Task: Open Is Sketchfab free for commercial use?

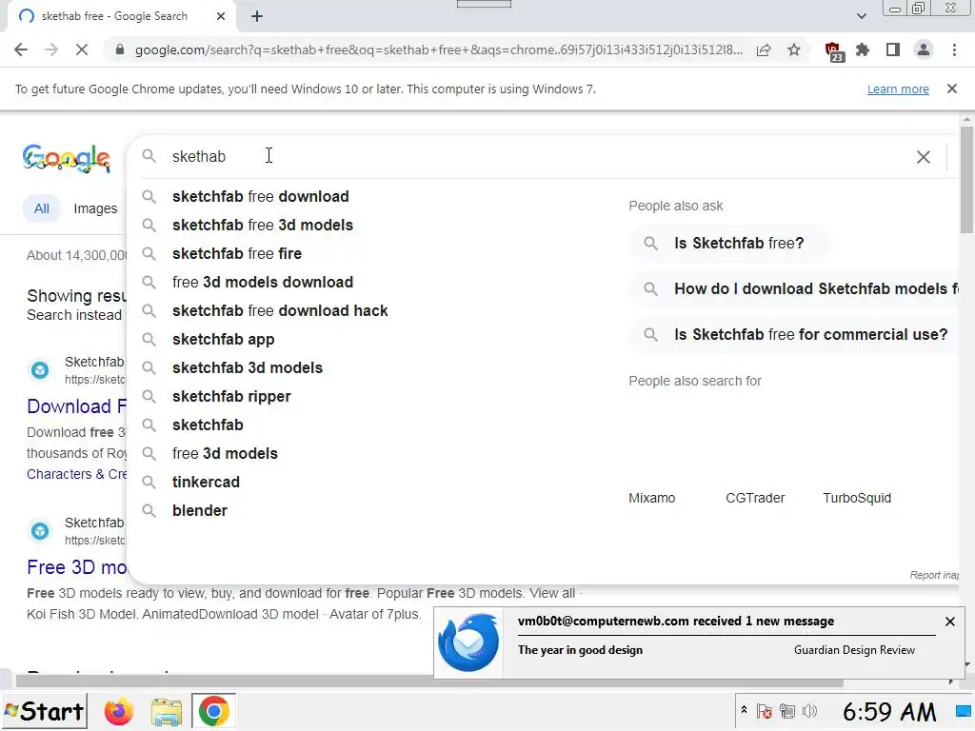Action: pos(795,334)
